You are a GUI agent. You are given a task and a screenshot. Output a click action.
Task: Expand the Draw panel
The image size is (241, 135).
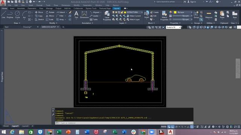tap(17, 23)
